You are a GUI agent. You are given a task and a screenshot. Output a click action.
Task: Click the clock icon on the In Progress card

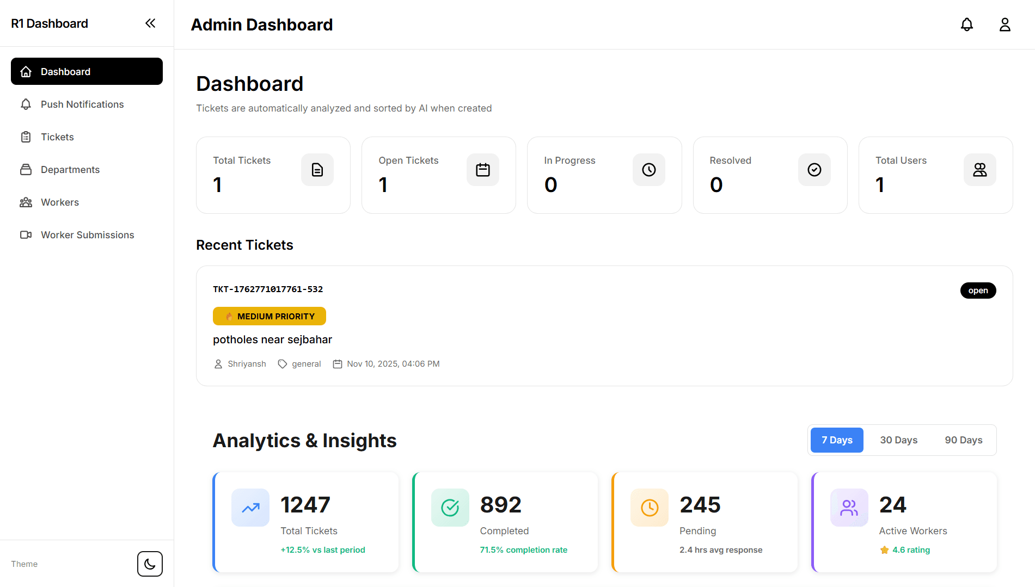(x=648, y=170)
